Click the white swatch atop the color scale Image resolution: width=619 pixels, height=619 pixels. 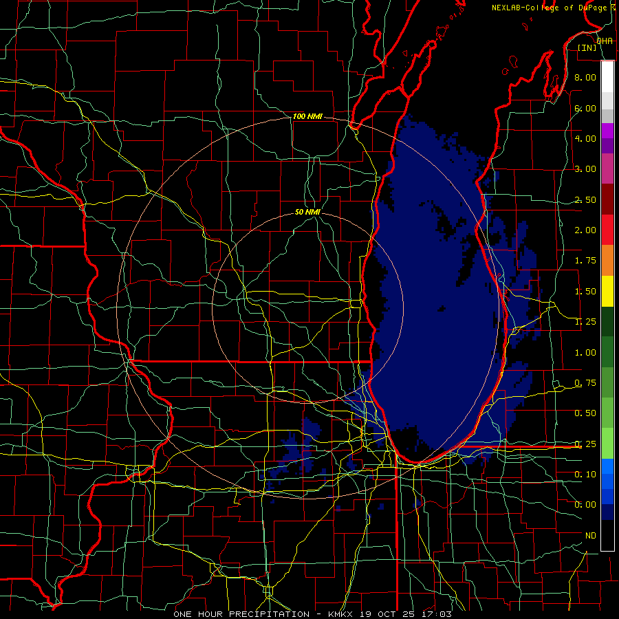(x=607, y=76)
